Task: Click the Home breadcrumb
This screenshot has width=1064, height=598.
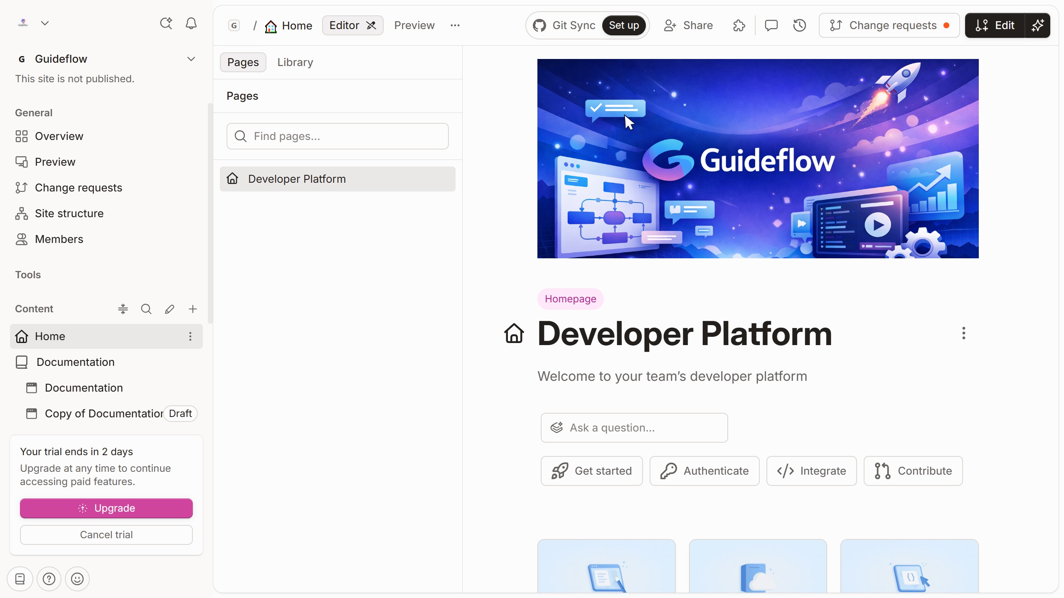Action: coord(289,26)
